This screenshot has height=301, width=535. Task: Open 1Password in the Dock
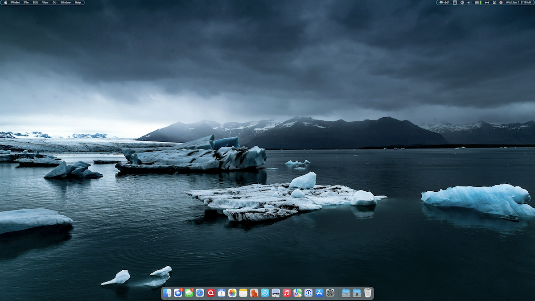point(309,293)
